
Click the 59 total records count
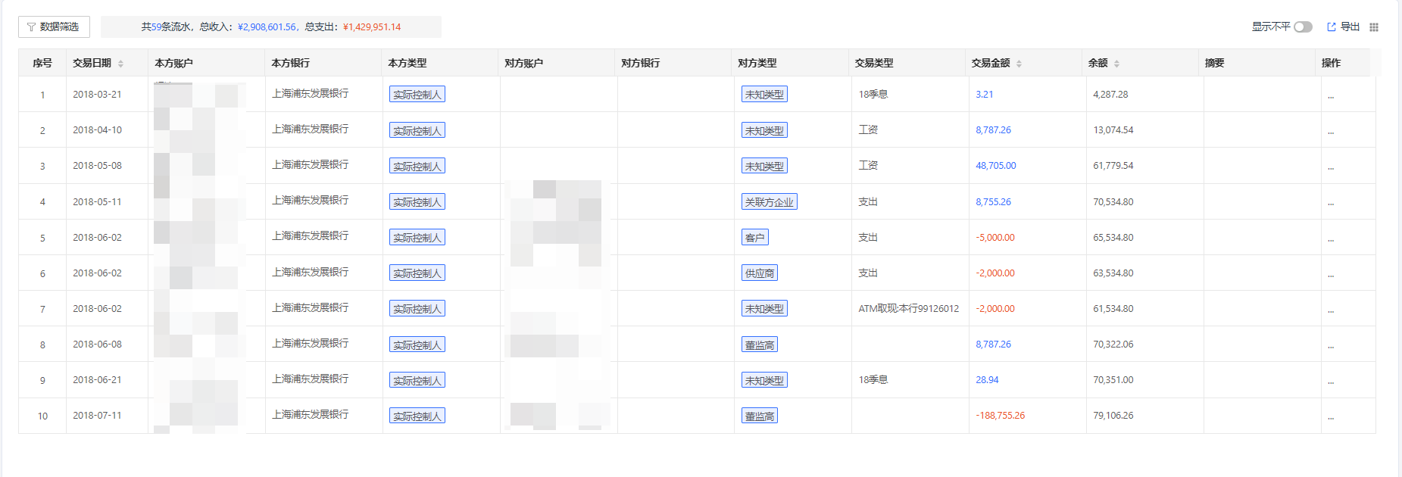156,27
